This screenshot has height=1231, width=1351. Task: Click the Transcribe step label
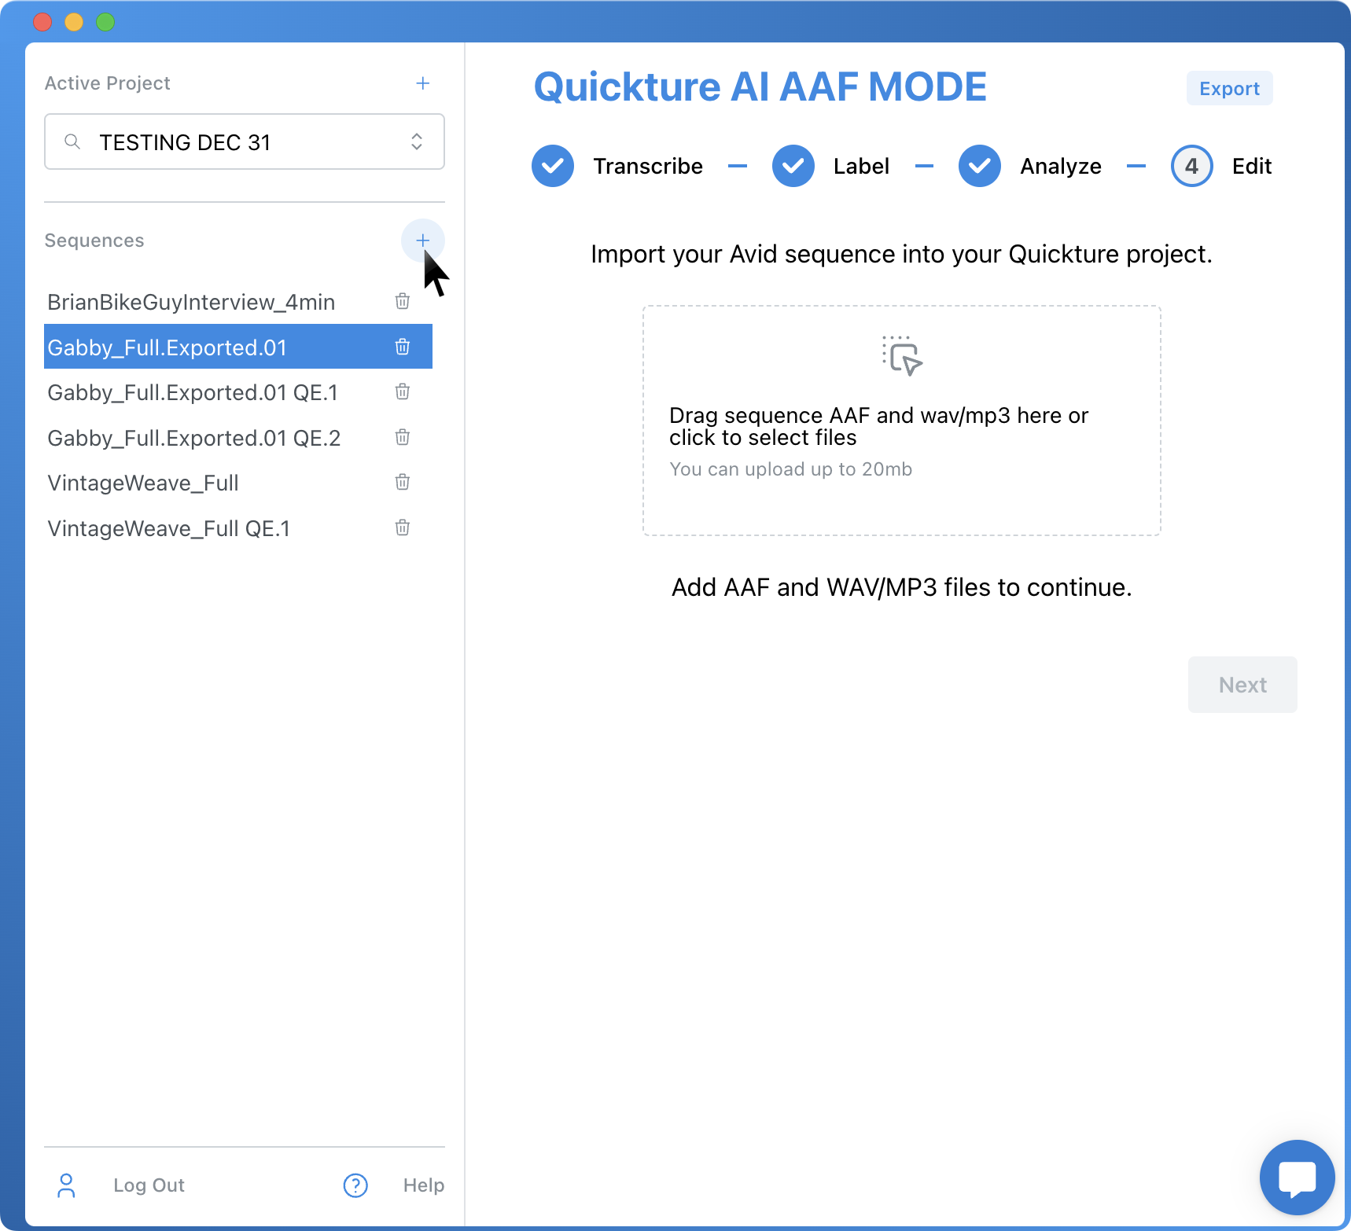coord(648,166)
